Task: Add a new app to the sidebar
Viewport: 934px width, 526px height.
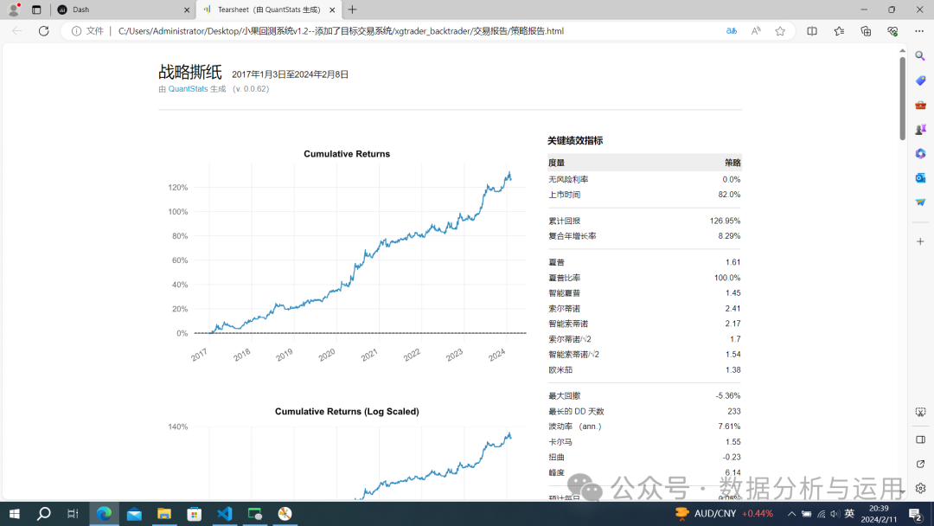Action: [x=920, y=241]
